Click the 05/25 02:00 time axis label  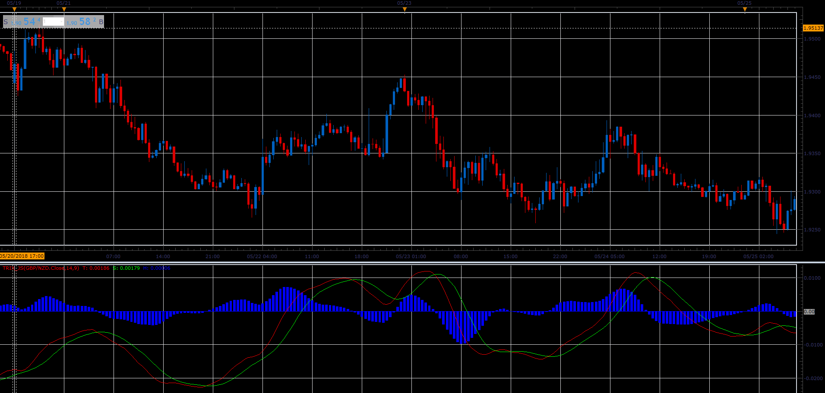tap(759, 256)
